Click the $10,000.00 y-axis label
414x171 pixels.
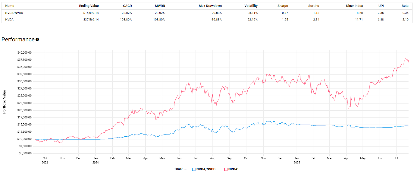[24, 139]
